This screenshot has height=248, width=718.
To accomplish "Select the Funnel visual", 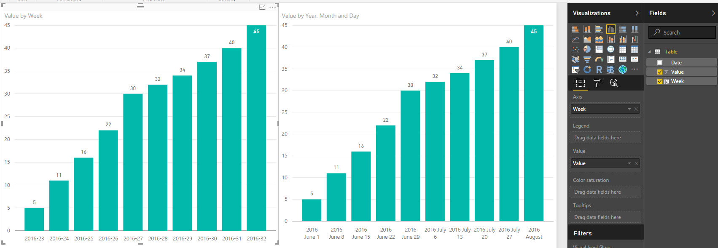I will click(587, 59).
